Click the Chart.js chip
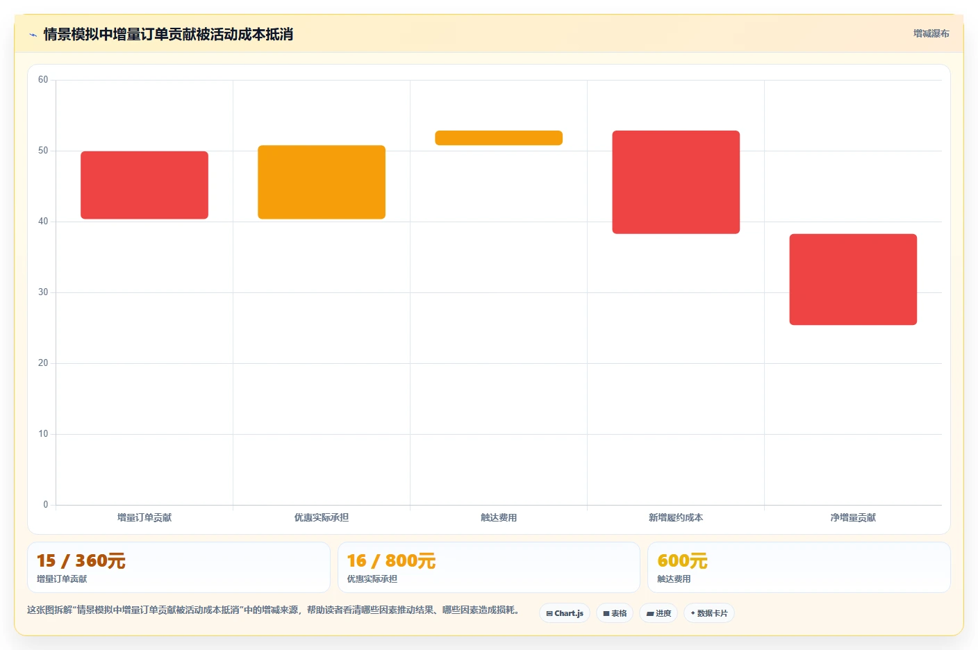The image size is (978, 650). [565, 613]
